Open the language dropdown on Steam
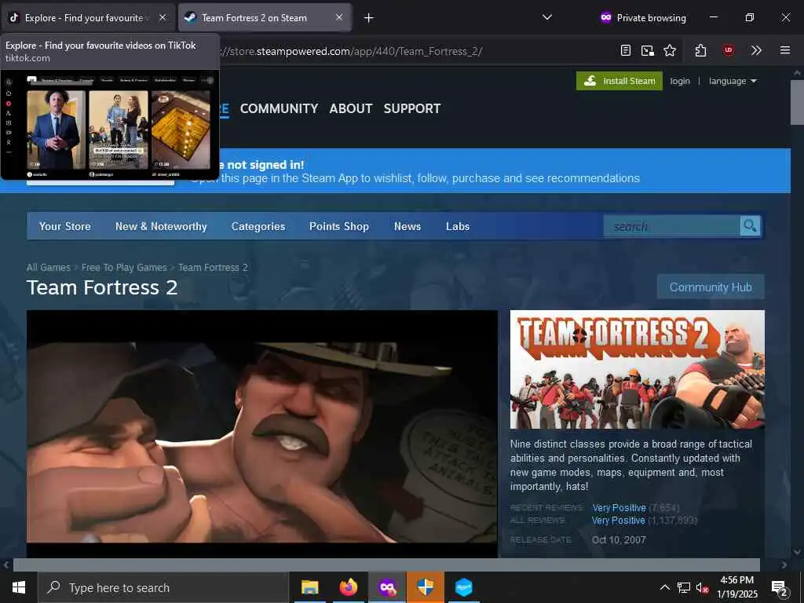 733,81
